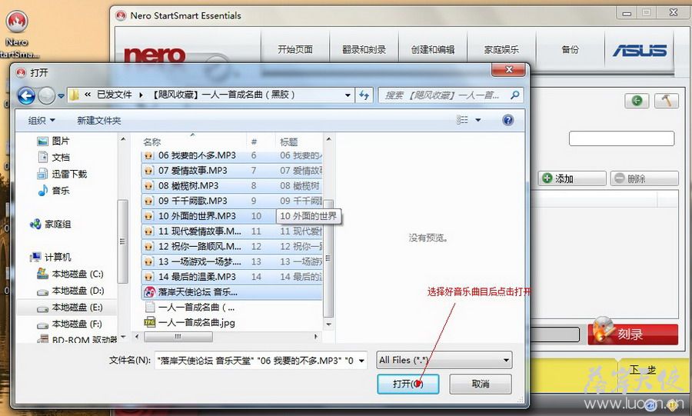
Task: Select 图片 library in sidebar
Action: 54,141
